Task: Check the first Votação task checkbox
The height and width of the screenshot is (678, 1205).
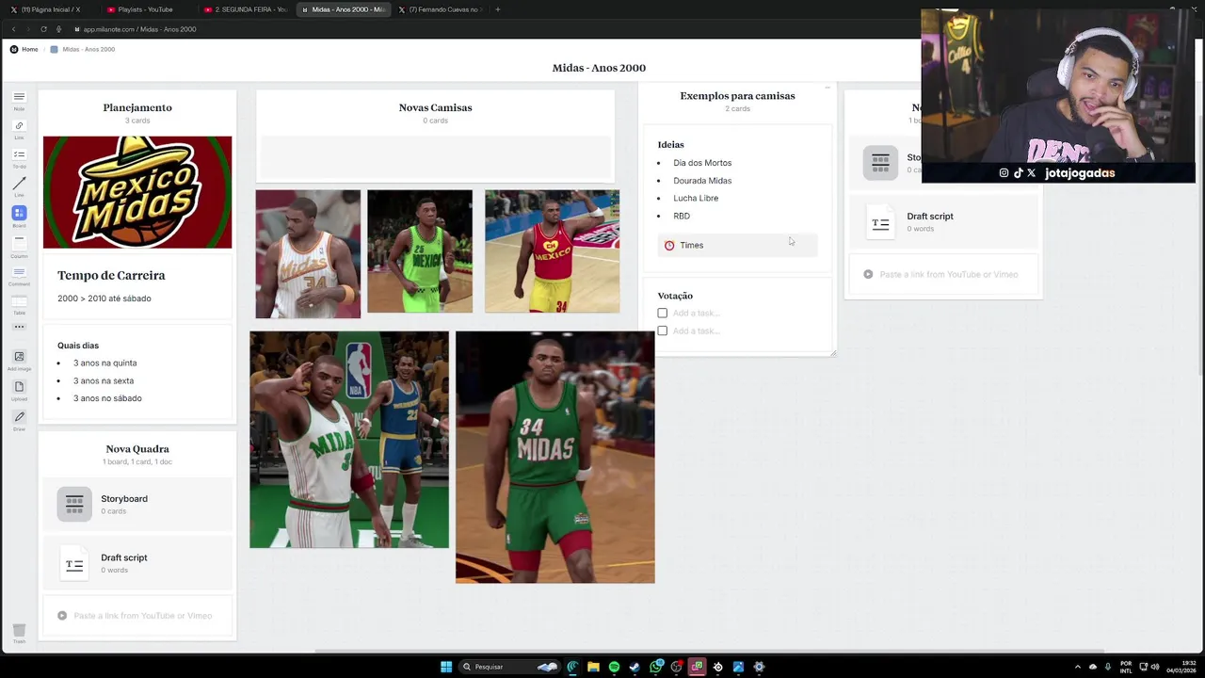Action: [663, 313]
